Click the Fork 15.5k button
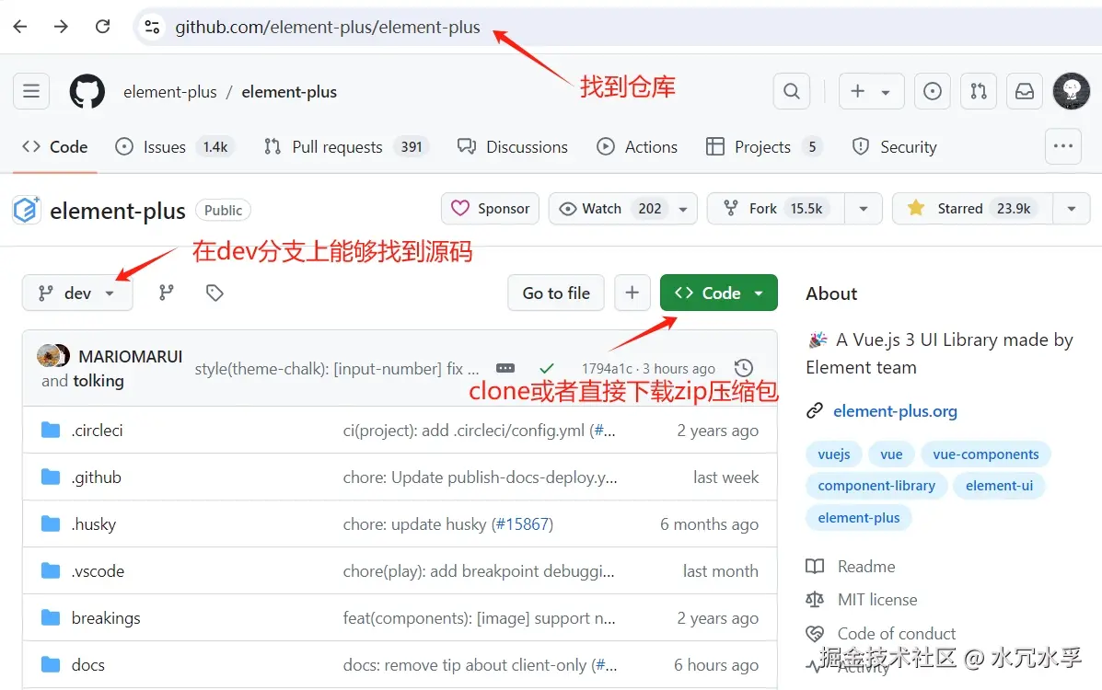This screenshot has width=1102, height=690. click(776, 209)
